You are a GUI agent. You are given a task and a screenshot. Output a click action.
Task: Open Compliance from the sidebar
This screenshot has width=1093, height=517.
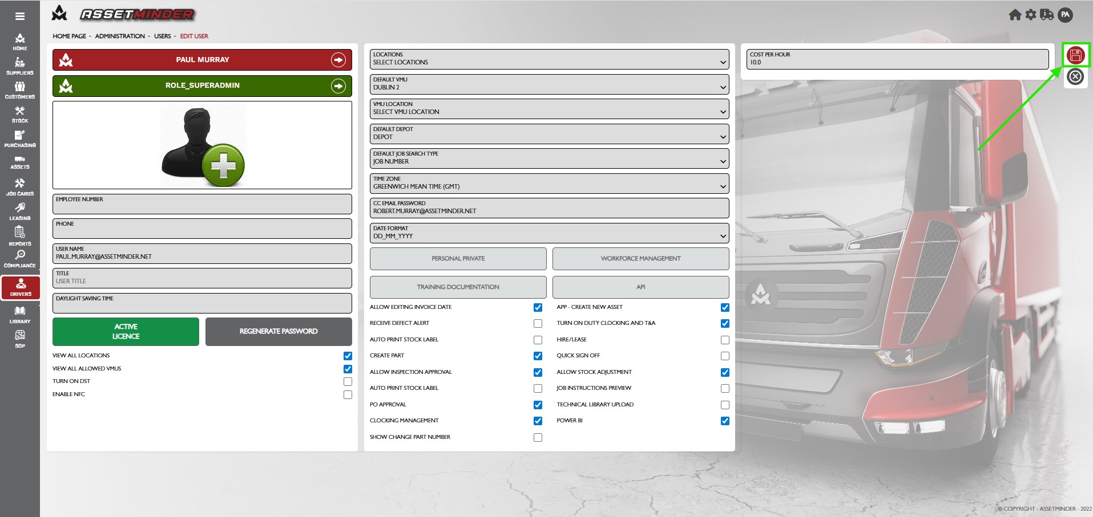[20, 259]
